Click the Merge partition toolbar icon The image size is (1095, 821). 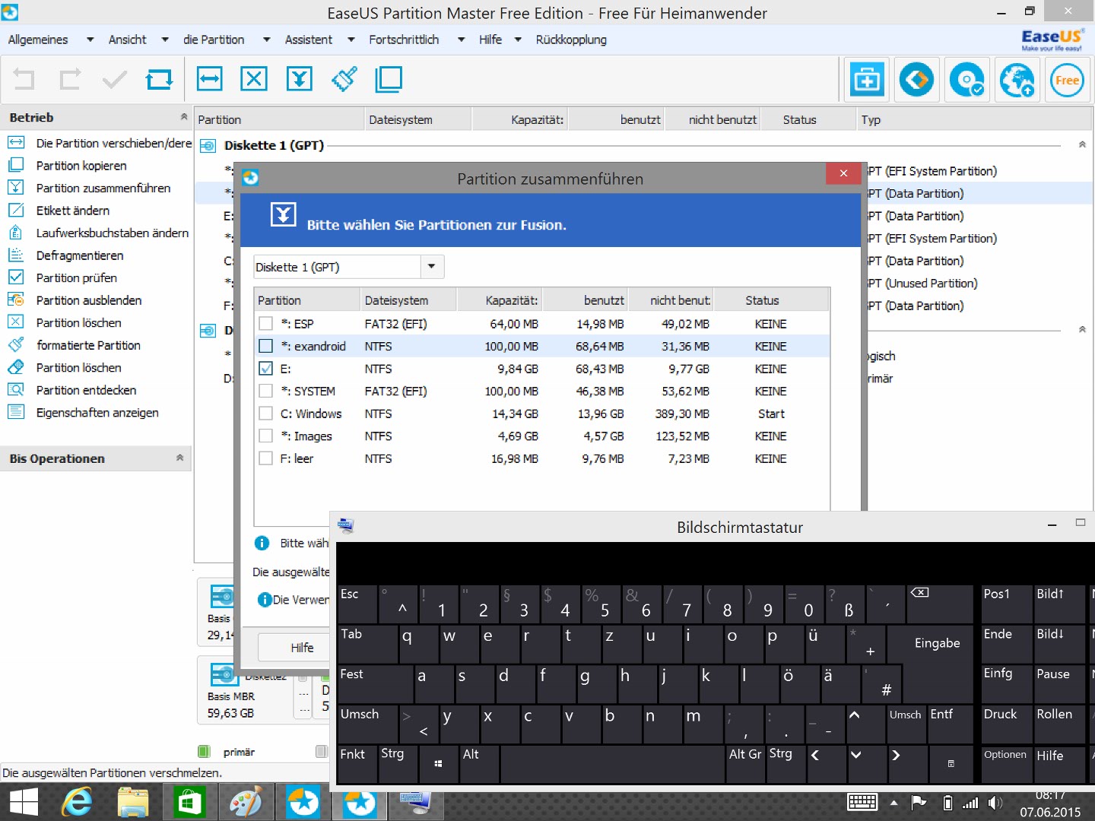(300, 78)
